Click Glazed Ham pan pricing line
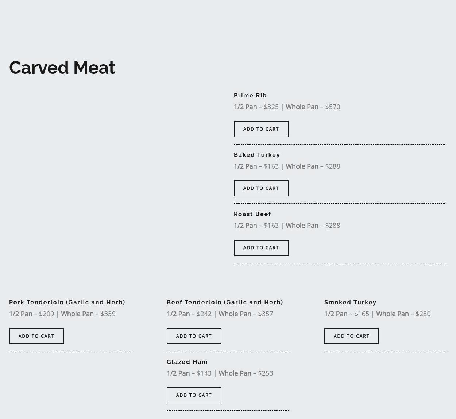This screenshot has width=456, height=419. point(220,373)
